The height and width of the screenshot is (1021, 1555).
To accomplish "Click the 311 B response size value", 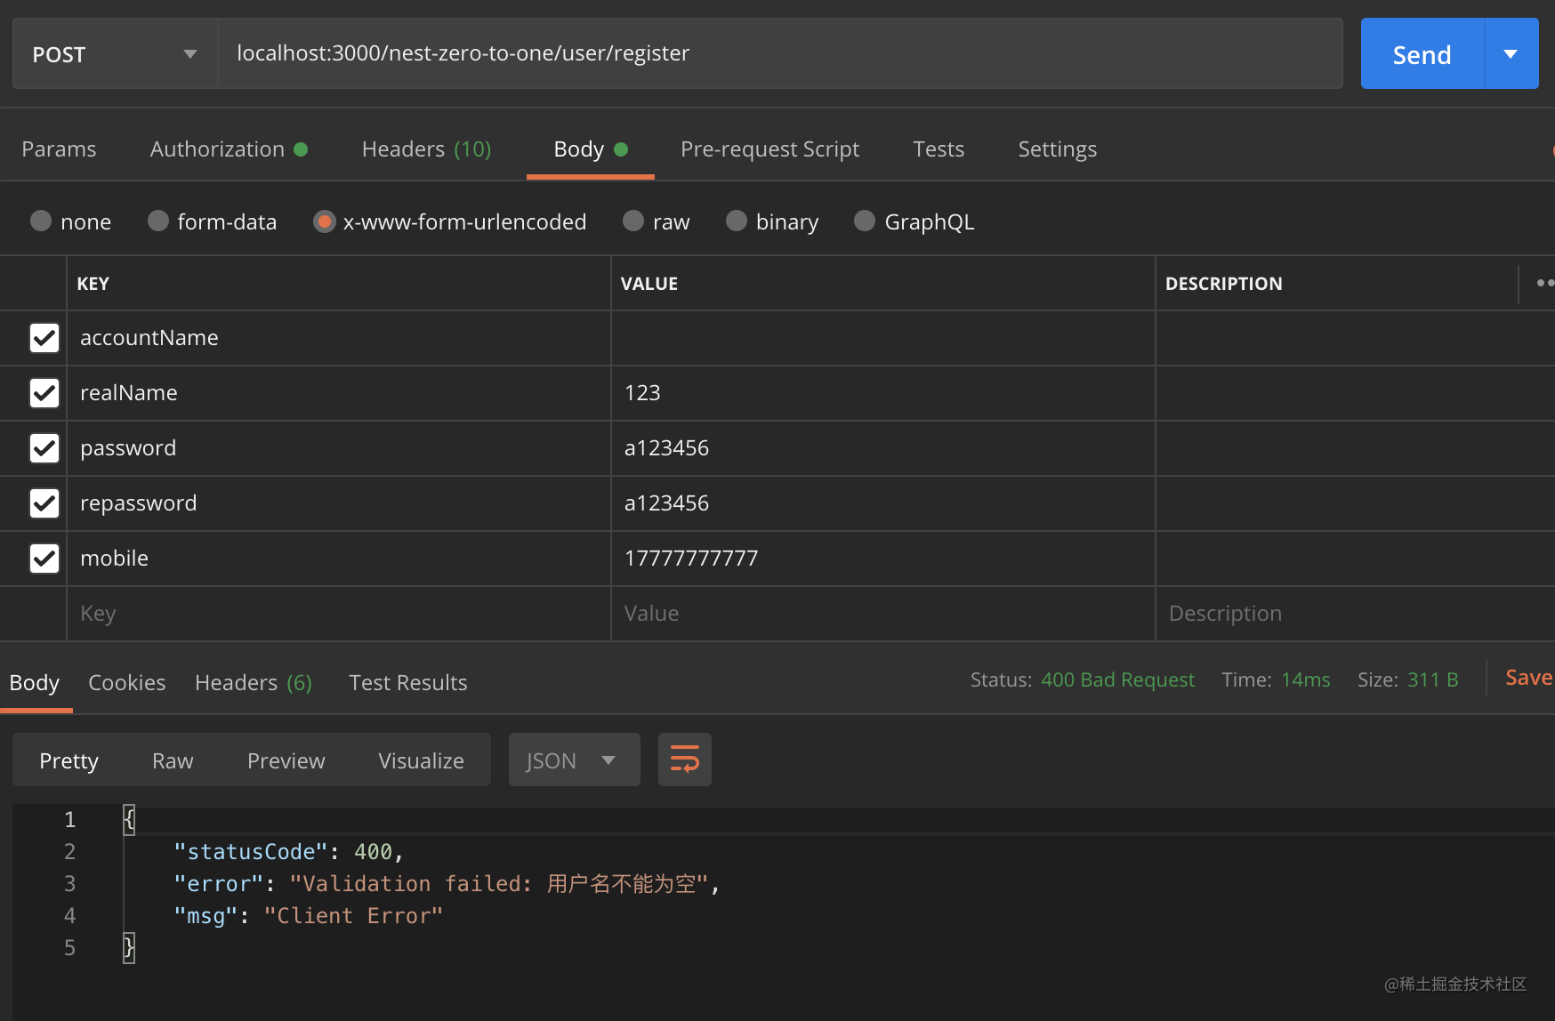I will pos(1432,679).
